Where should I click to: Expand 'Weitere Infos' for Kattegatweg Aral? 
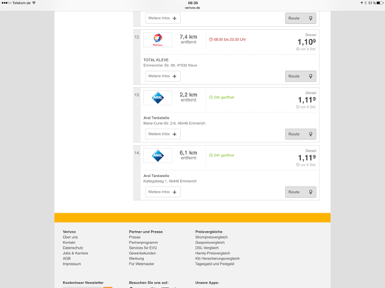(x=163, y=192)
